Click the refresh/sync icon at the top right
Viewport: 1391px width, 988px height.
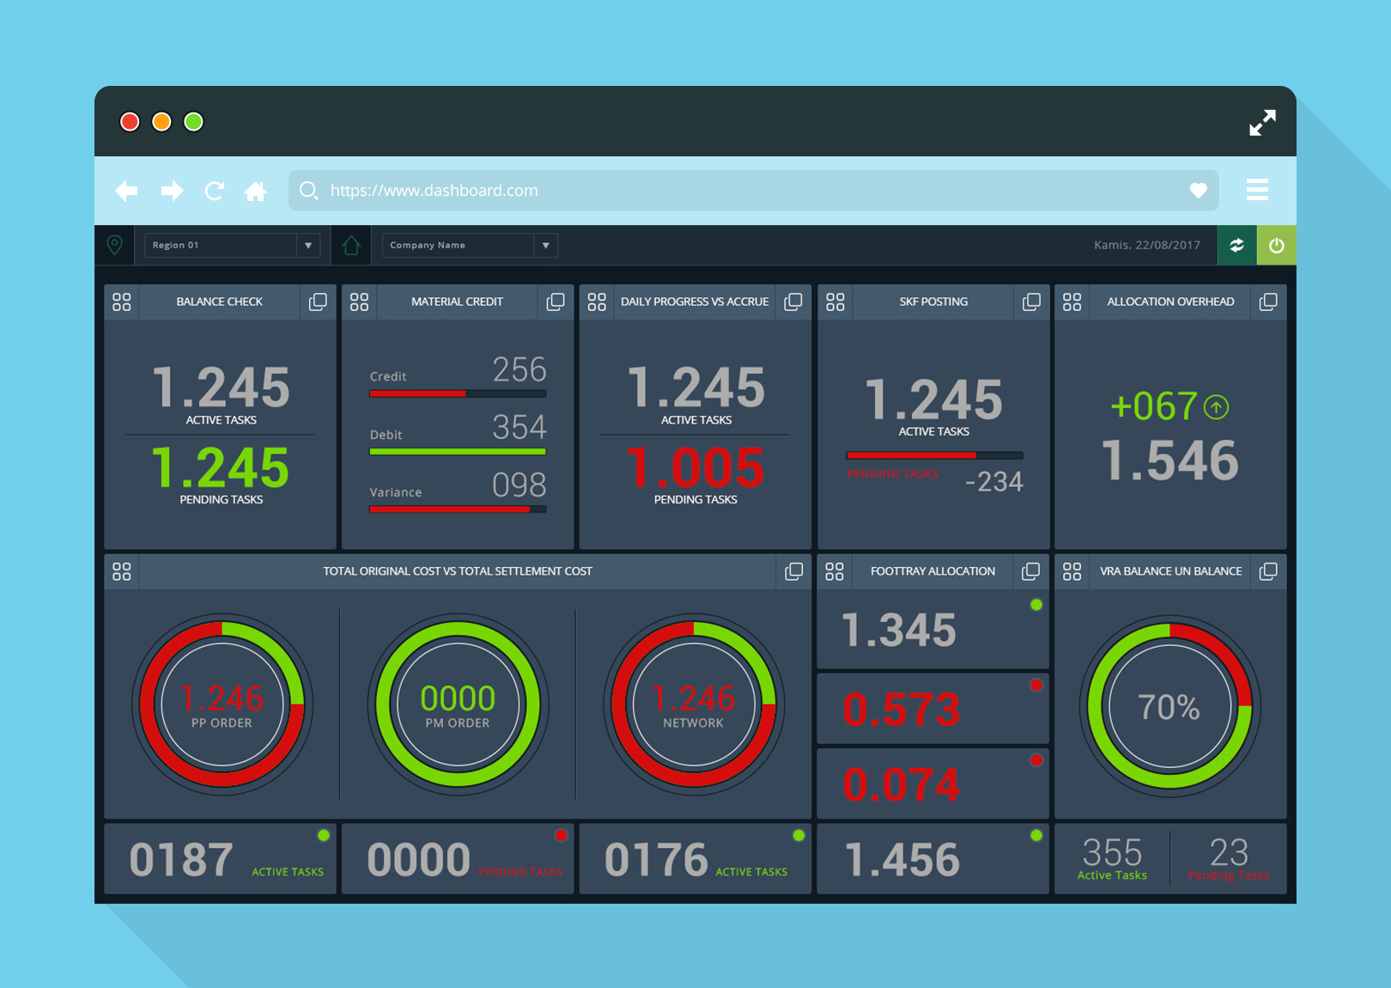[1236, 245]
